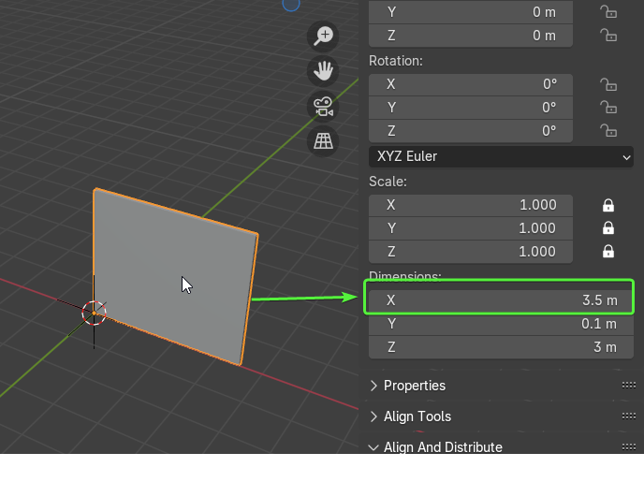Image resolution: width=644 pixels, height=482 pixels.
Task: Switch perspective/orthographic grid icon
Action: pyautogui.click(x=323, y=141)
